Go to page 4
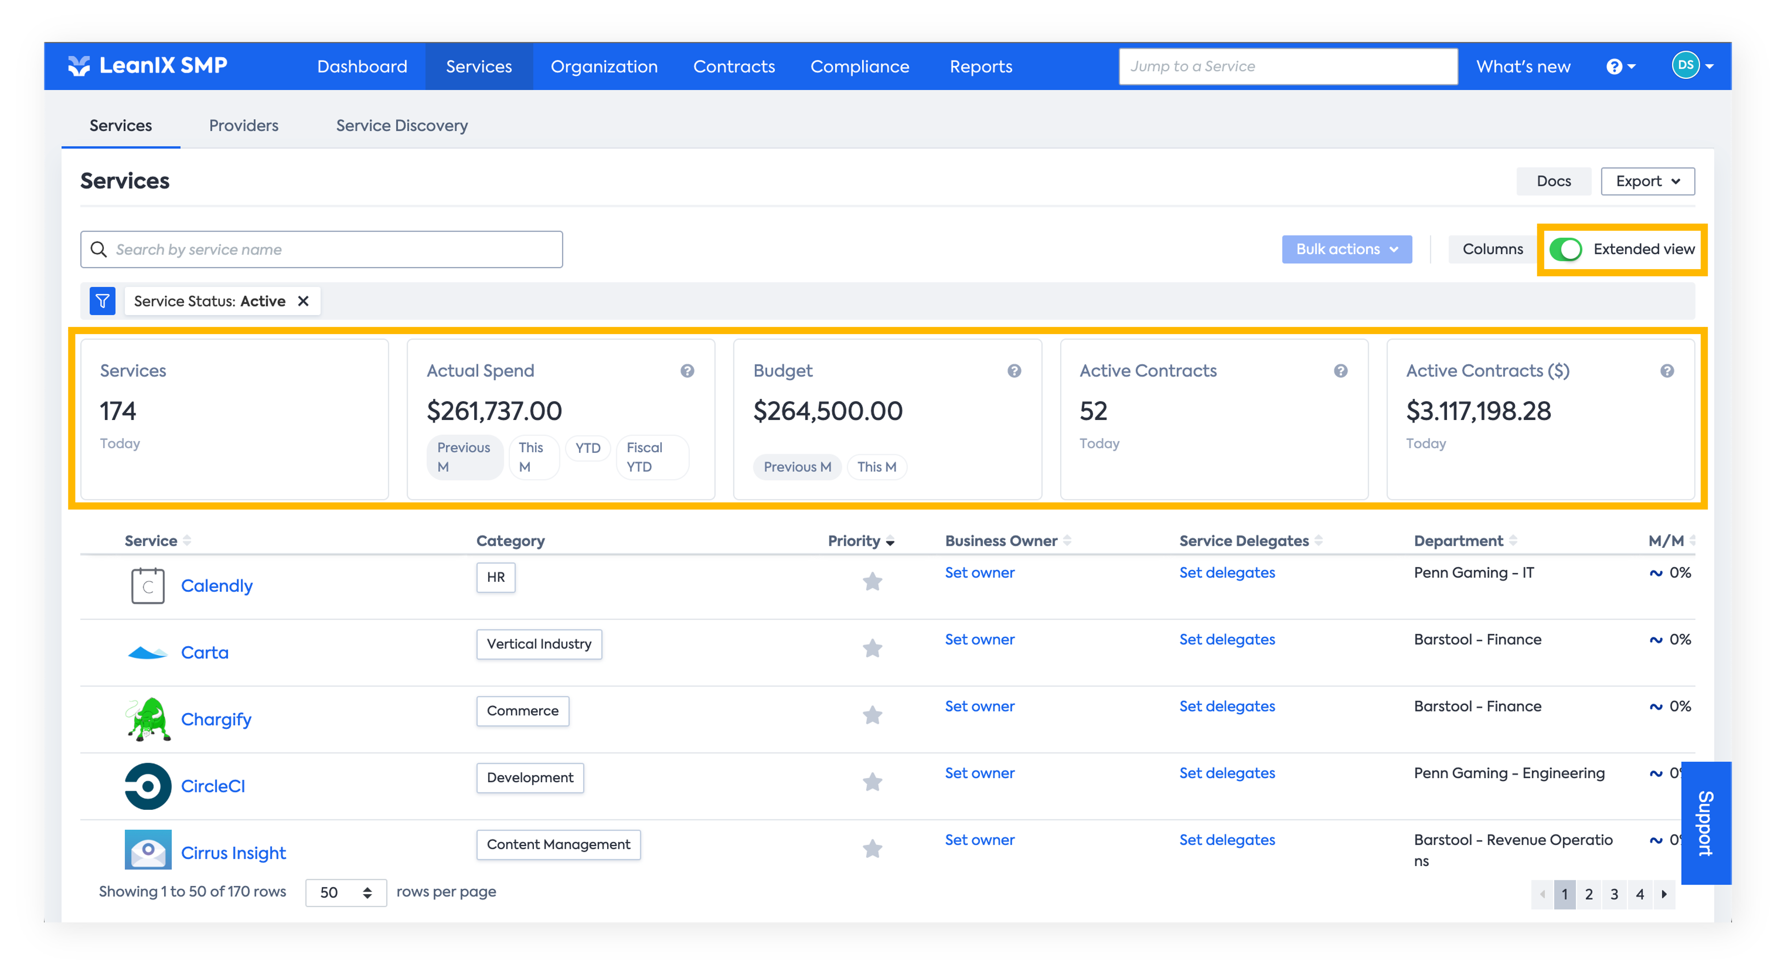1786x975 pixels. [1639, 894]
